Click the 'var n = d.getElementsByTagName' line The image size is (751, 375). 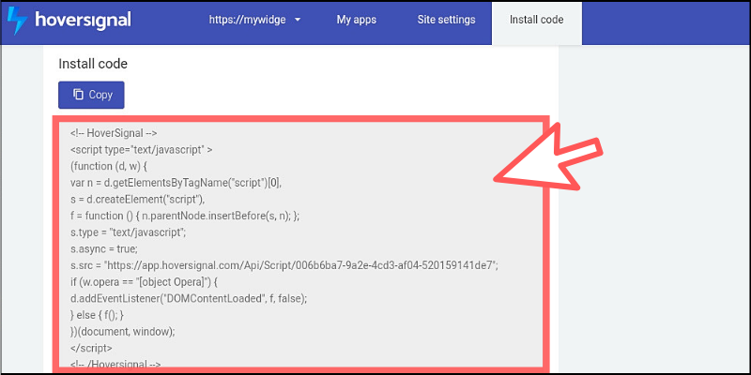point(176,183)
